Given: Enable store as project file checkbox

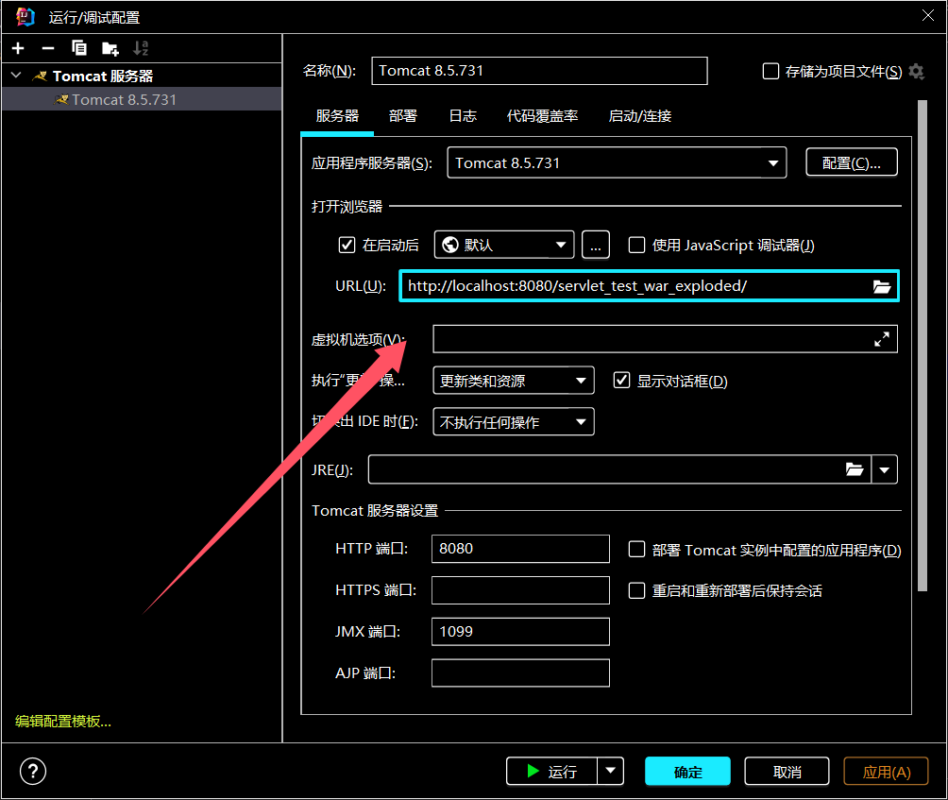Looking at the screenshot, I should pos(770,72).
